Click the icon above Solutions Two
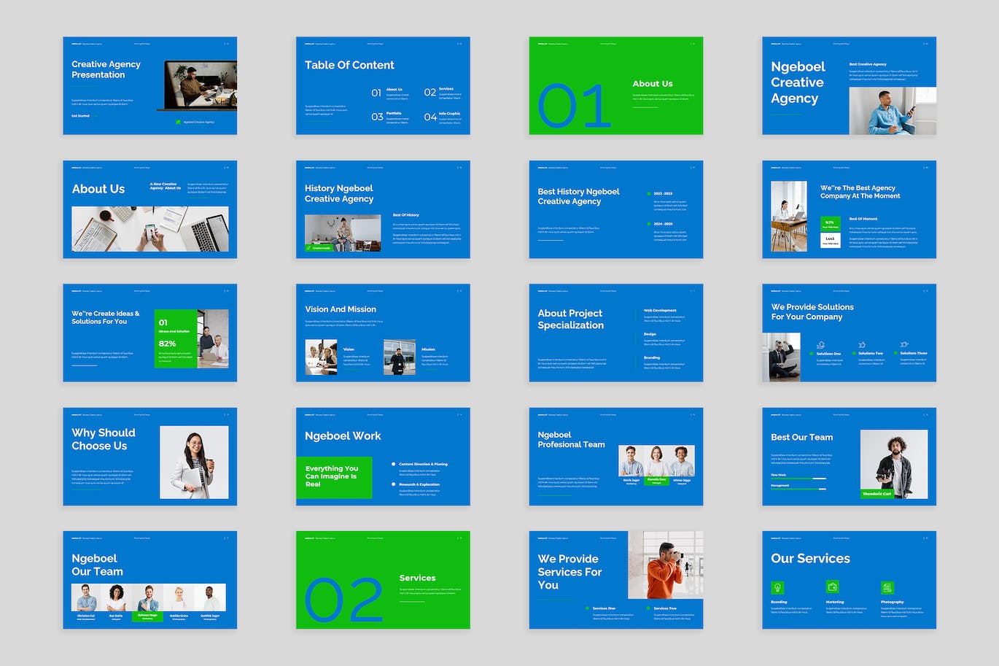999x666 pixels. point(862,344)
